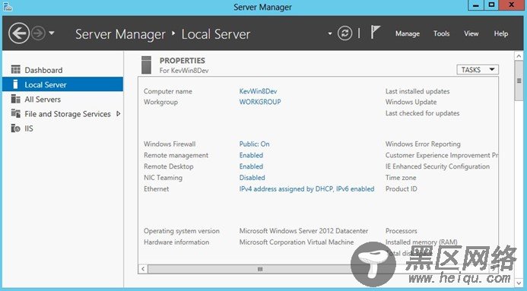Go back with the Back arrow button
This screenshot has width=527, height=291.
(19, 33)
